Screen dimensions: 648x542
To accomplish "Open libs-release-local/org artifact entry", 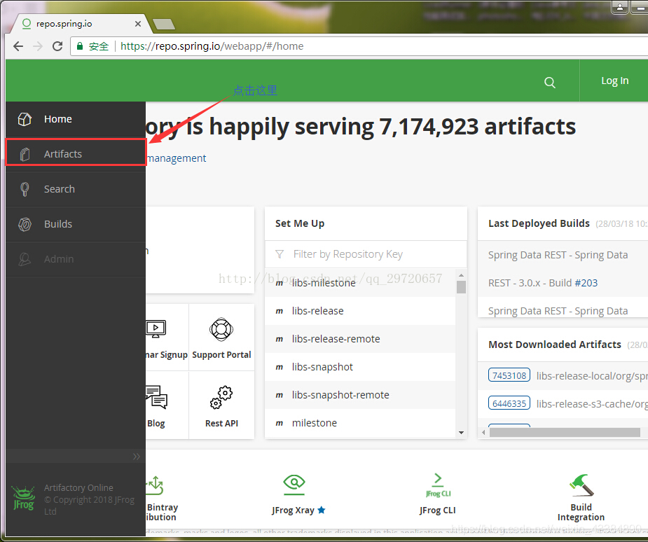I will coord(592,376).
